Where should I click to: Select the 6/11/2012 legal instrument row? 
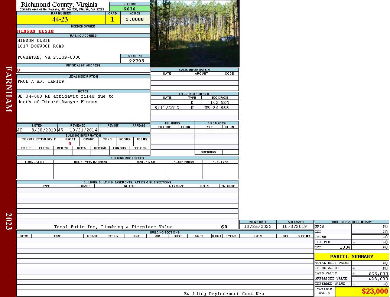(167, 108)
